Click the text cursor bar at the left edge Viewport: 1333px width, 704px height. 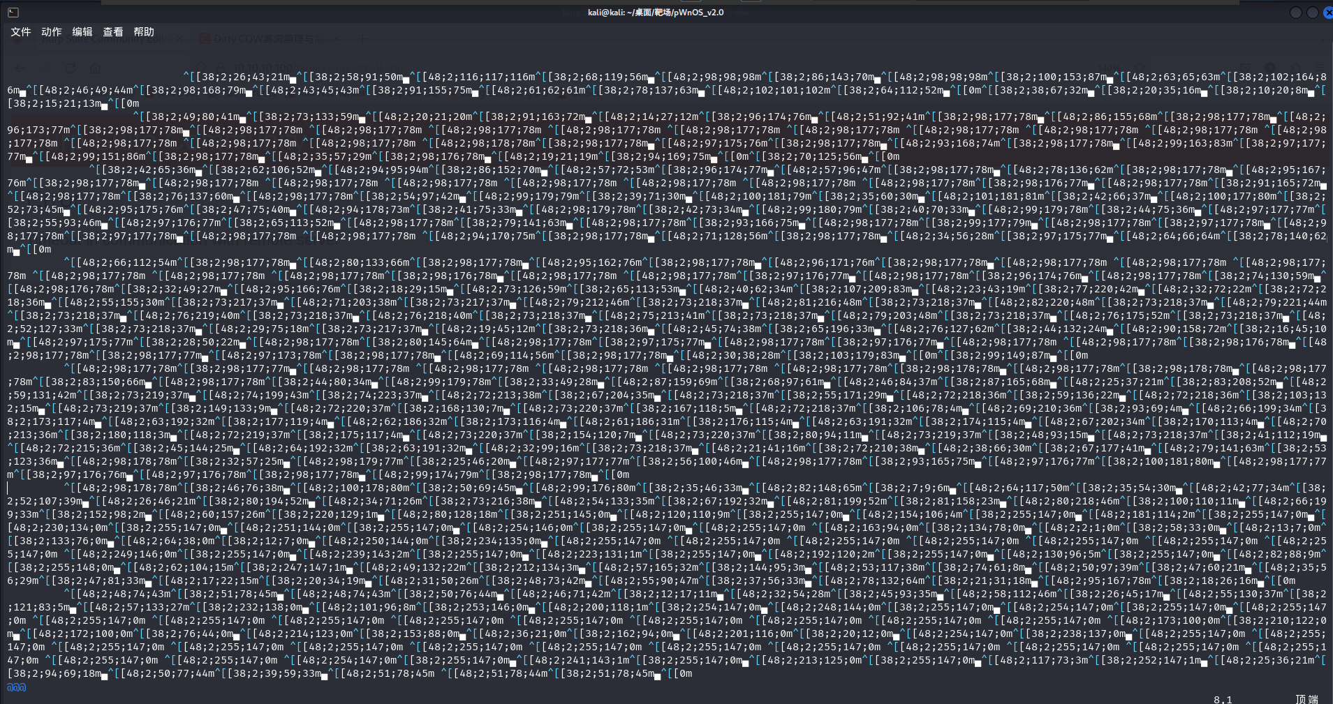[x=8, y=488]
